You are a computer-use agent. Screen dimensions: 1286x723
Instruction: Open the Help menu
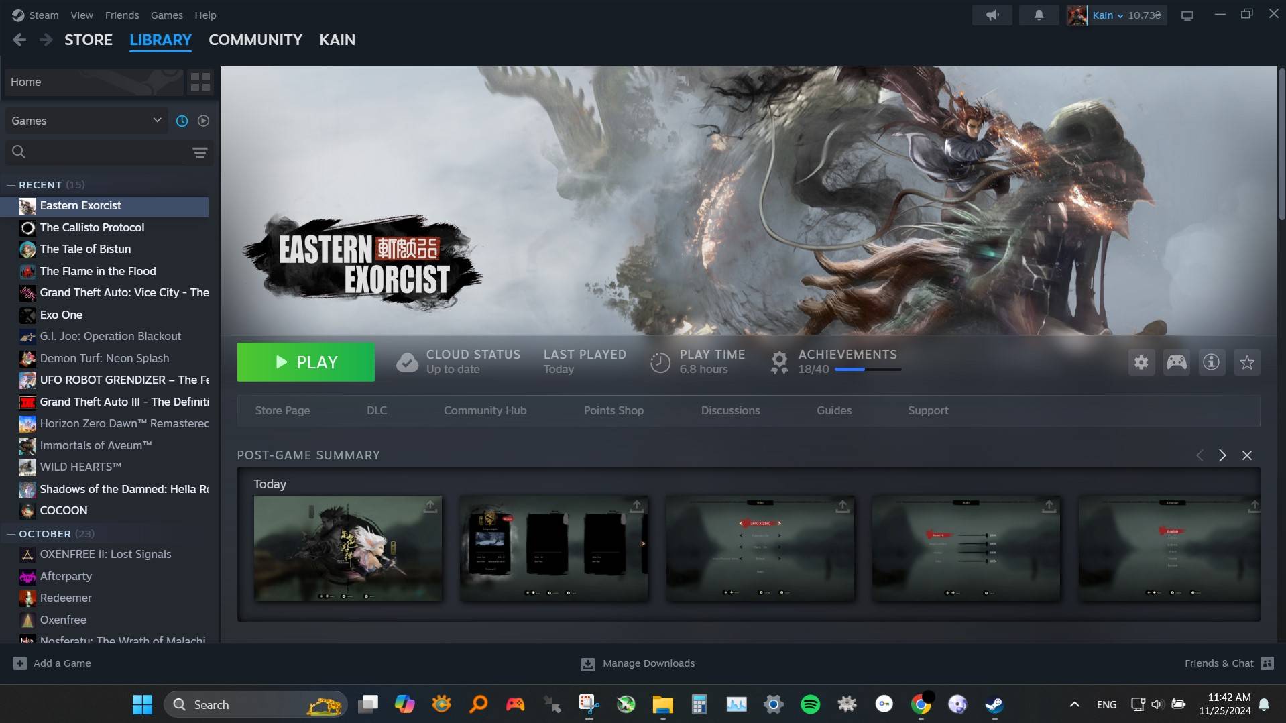pyautogui.click(x=205, y=15)
